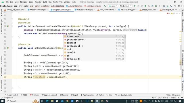The image size is (184, 103).
Task: Click the Sync Project with Gradle icon
Action: pos(164,6)
